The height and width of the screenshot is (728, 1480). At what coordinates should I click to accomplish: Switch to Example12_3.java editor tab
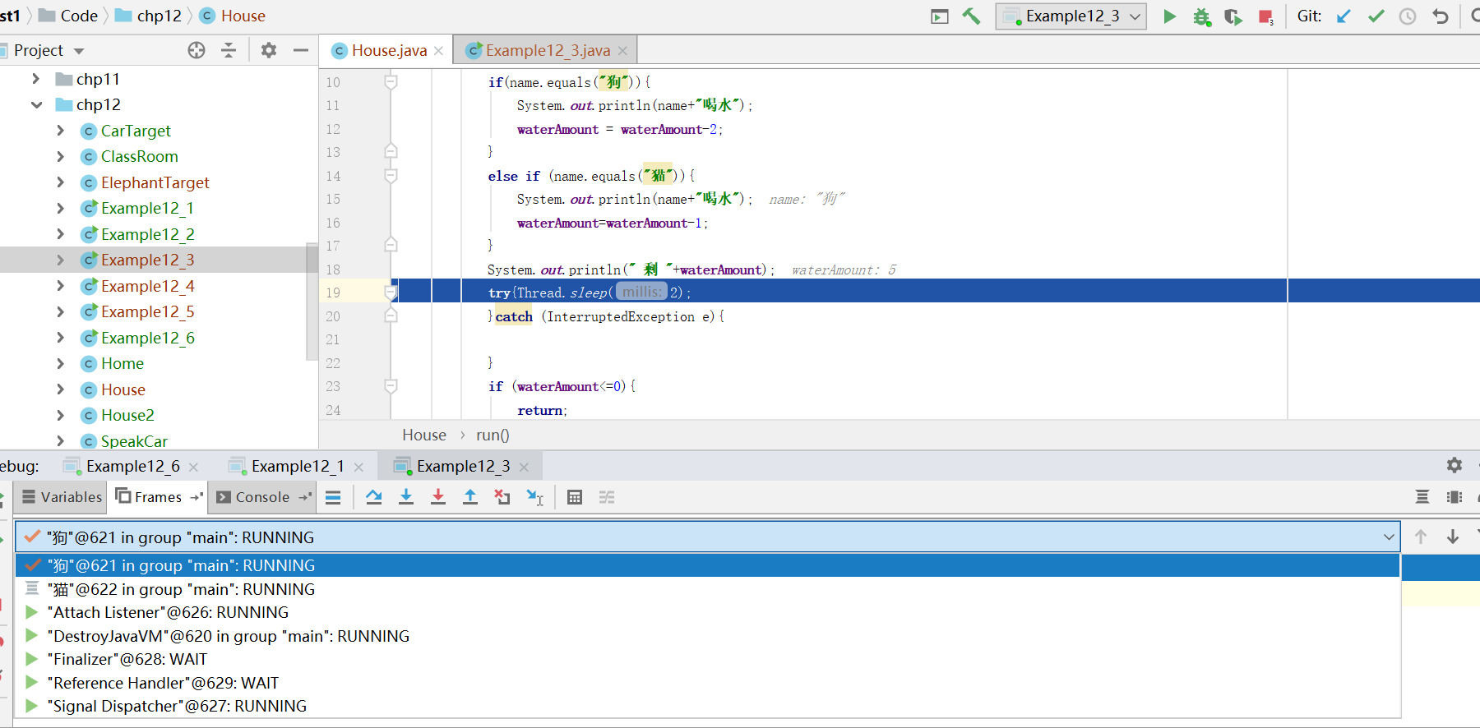pyautogui.click(x=548, y=51)
